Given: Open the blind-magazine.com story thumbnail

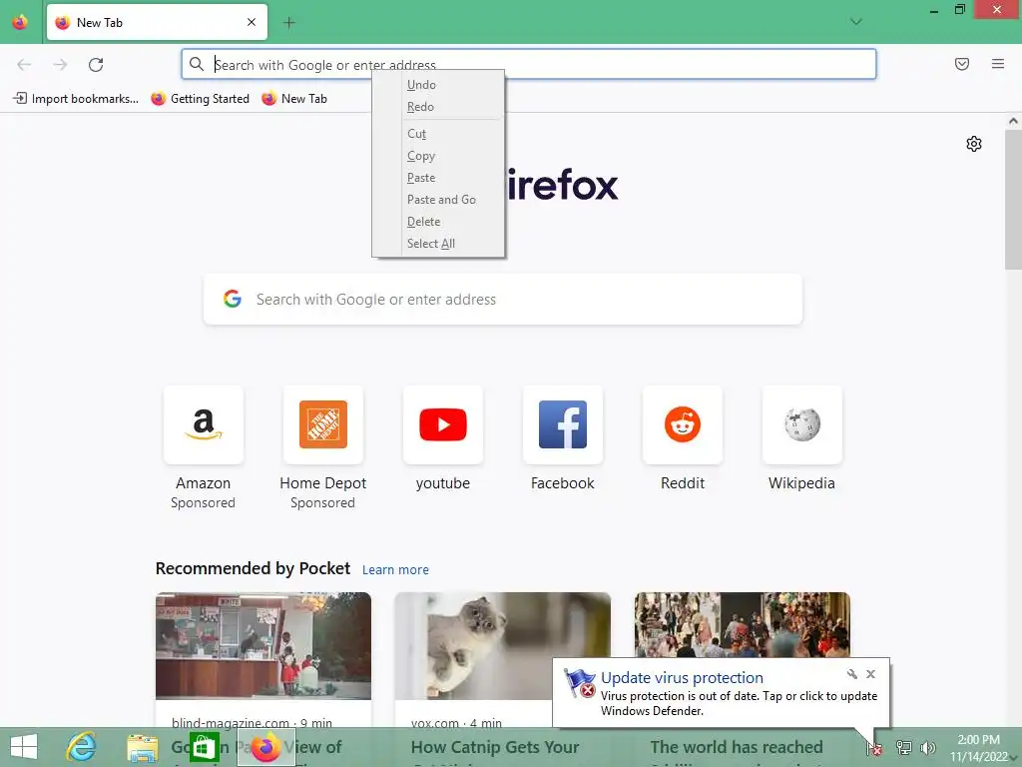Looking at the screenshot, I should pos(263,646).
